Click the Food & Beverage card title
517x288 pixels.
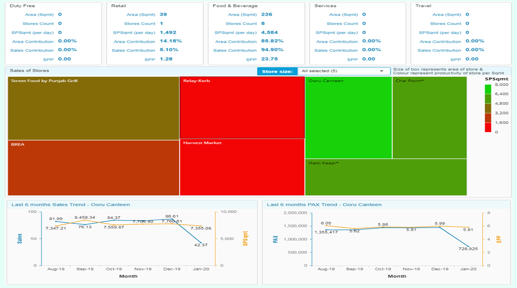point(235,6)
